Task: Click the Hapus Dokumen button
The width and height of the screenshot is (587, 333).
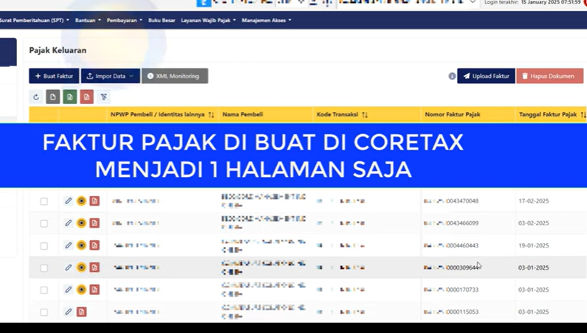Action: tap(549, 76)
